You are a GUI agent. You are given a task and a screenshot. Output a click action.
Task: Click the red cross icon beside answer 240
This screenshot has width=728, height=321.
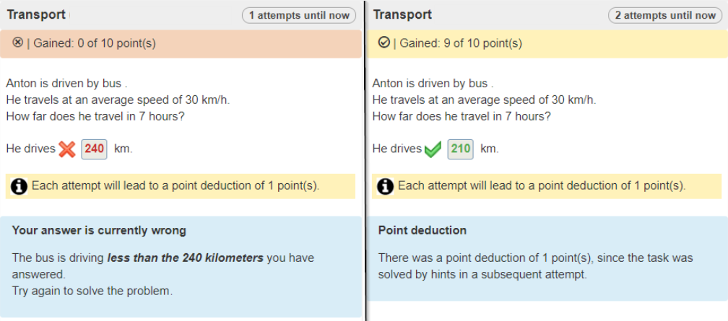tap(67, 149)
